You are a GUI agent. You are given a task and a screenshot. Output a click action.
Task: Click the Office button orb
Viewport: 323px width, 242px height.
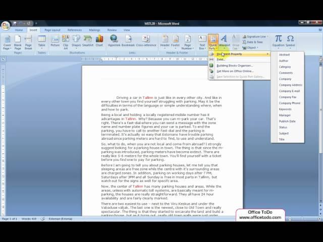[6, 26]
